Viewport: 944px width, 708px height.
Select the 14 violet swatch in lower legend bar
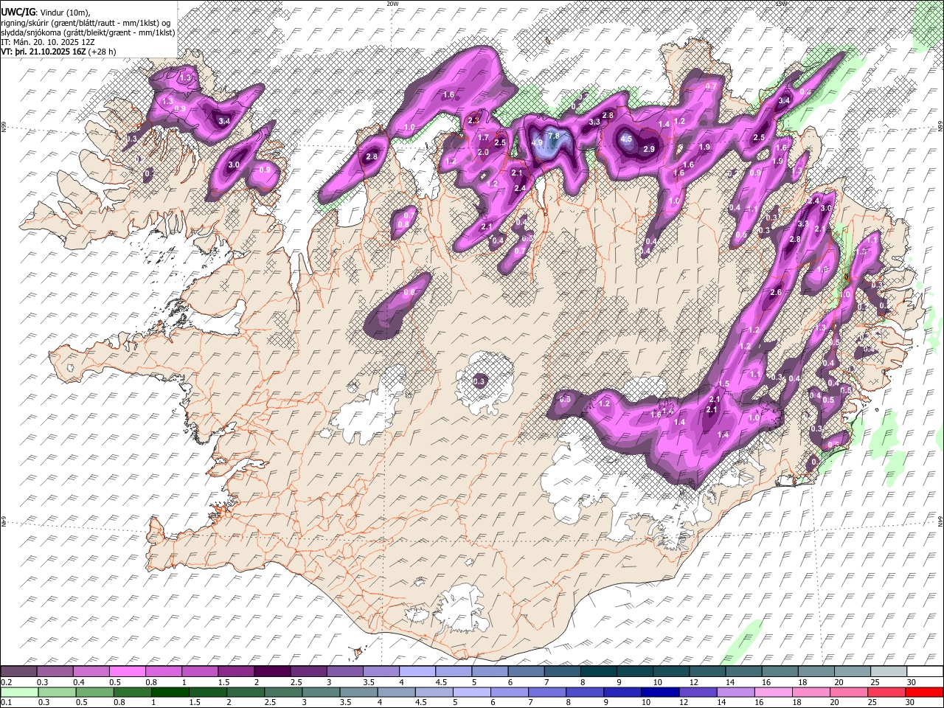(x=737, y=692)
